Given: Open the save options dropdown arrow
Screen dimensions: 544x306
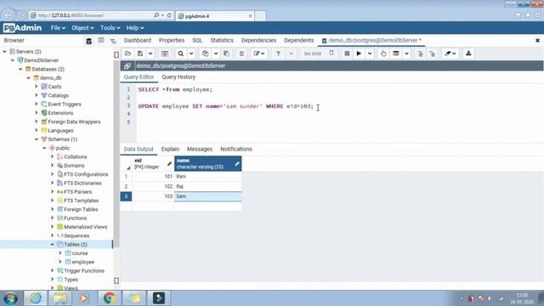Looking at the screenshot, I should (x=150, y=54).
